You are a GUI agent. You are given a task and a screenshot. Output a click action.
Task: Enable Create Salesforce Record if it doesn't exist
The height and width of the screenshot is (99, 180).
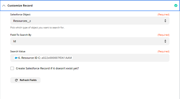[x=12, y=68]
